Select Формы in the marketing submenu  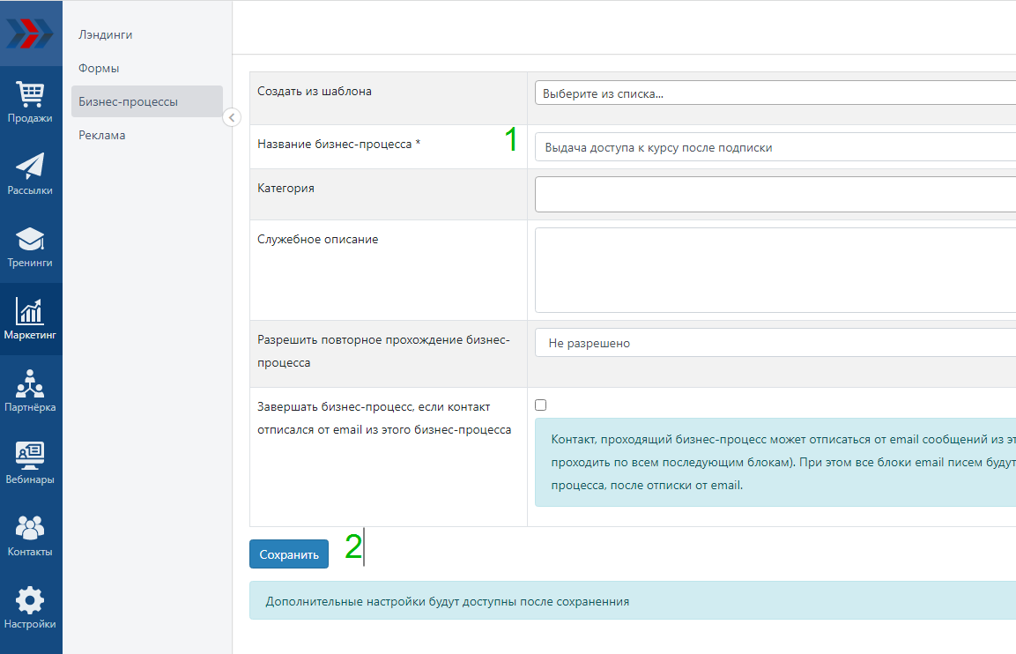99,68
